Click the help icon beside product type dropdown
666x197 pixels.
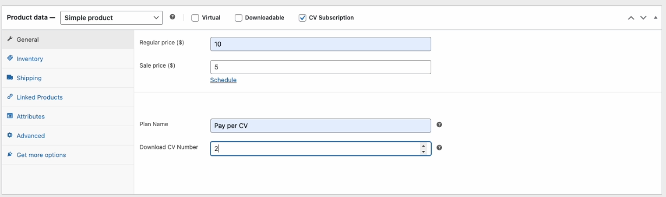172,17
